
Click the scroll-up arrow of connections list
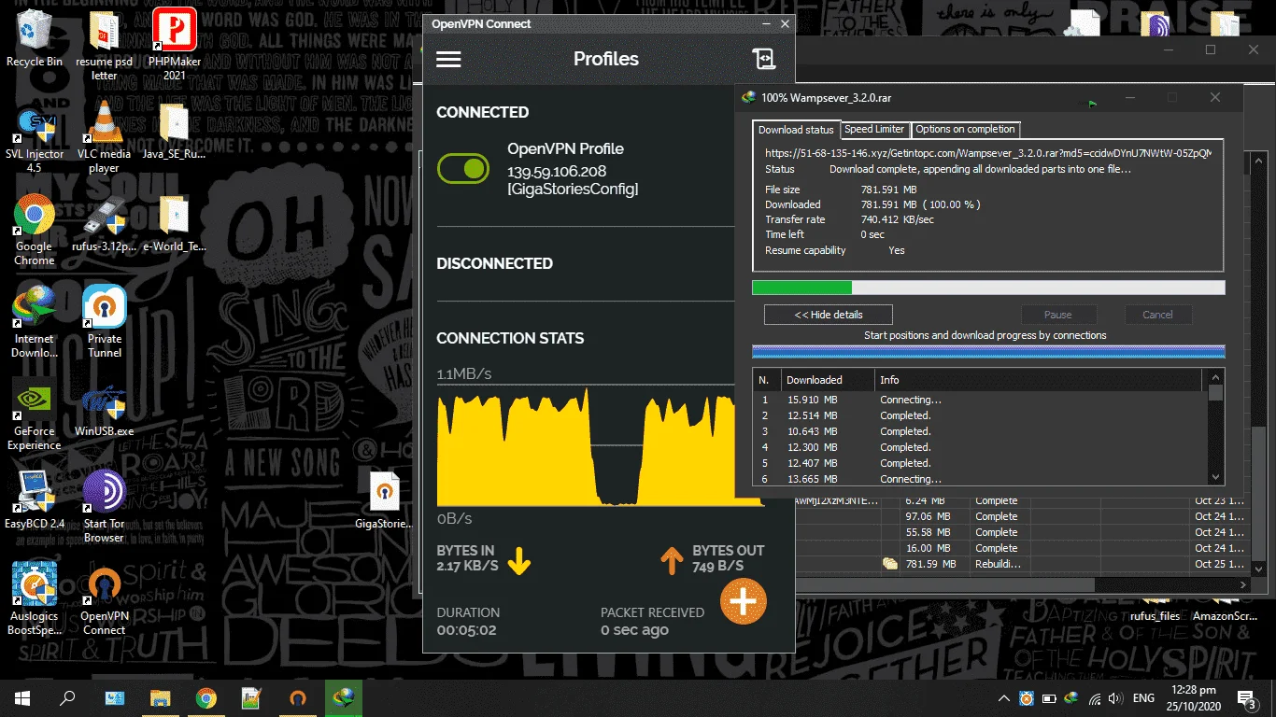pyautogui.click(x=1215, y=377)
